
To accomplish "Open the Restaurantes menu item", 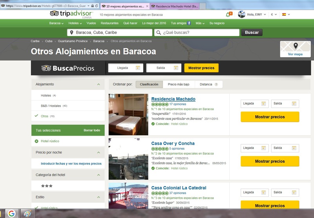I will pos(110,23).
